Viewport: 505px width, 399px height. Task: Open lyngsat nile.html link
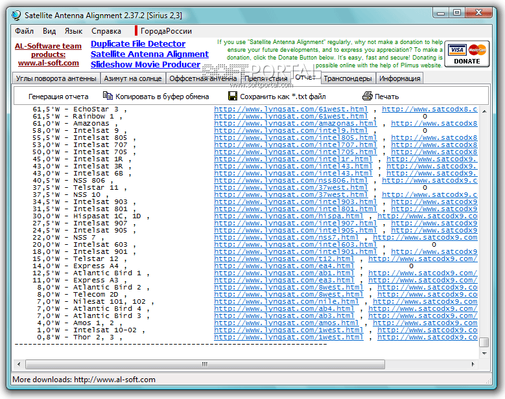[x=287, y=301]
